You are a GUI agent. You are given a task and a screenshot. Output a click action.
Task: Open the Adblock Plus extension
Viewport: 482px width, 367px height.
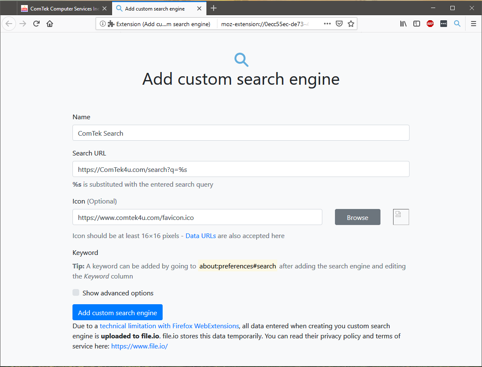click(x=430, y=24)
